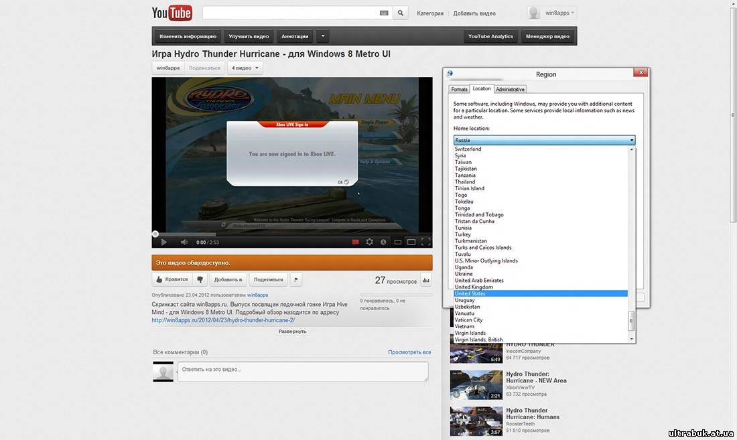The image size is (737, 440).
Task: Open the Категории link
Action: [x=430, y=13]
